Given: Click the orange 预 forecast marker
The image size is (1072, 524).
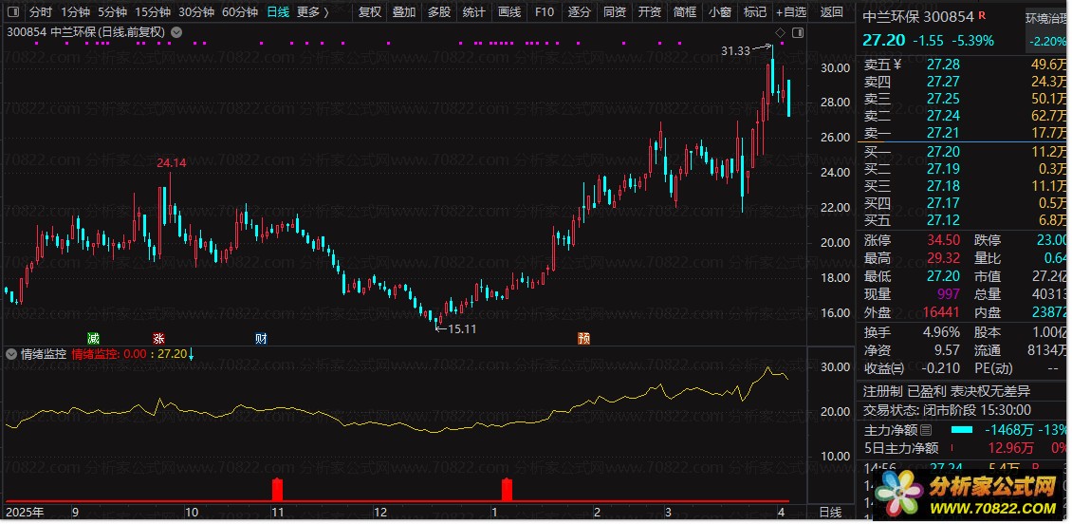Looking at the screenshot, I should [x=583, y=338].
